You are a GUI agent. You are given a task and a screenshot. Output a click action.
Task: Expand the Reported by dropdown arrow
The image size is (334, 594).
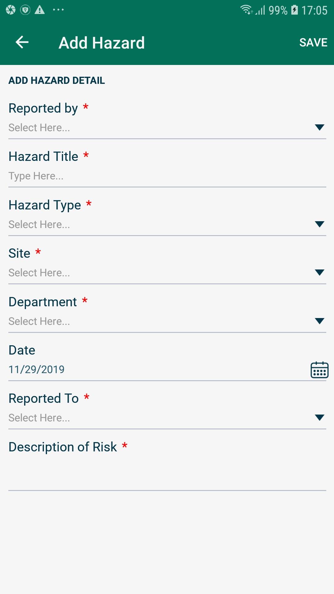(319, 127)
